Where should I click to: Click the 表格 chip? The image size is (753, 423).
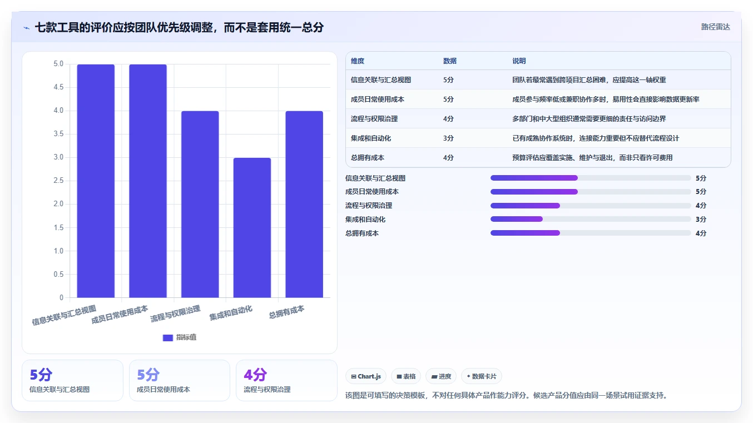point(406,376)
